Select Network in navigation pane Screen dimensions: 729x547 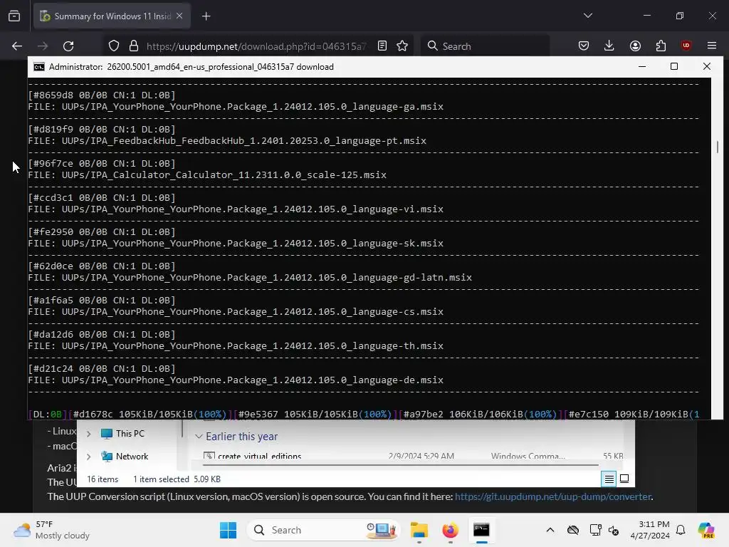point(125,457)
